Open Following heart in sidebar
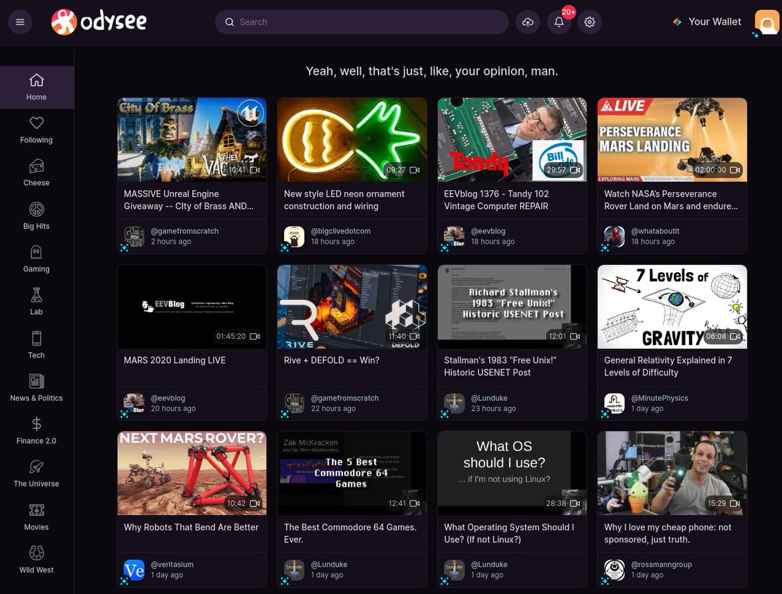The image size is (782, 594). coord(36,130)
